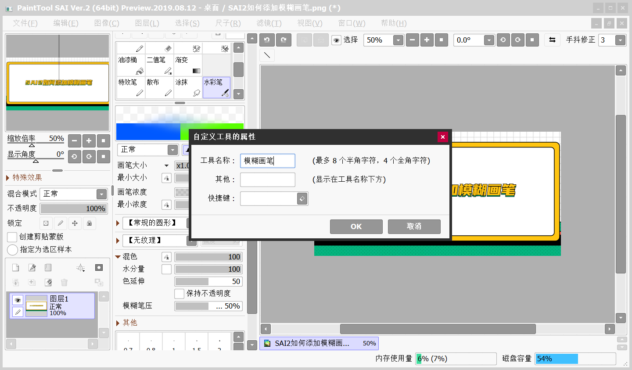Switch to the SAI2如何添加模糊画 document tab
This screenshot has width=632, height=370.
(319, 343)
